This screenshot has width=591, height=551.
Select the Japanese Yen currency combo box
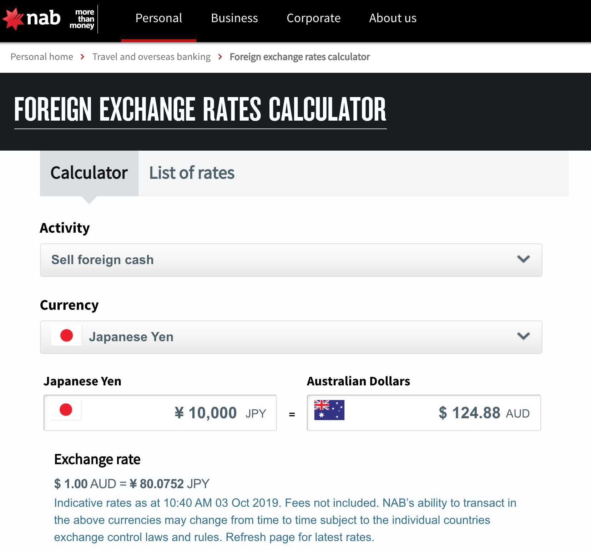[278, 337]
